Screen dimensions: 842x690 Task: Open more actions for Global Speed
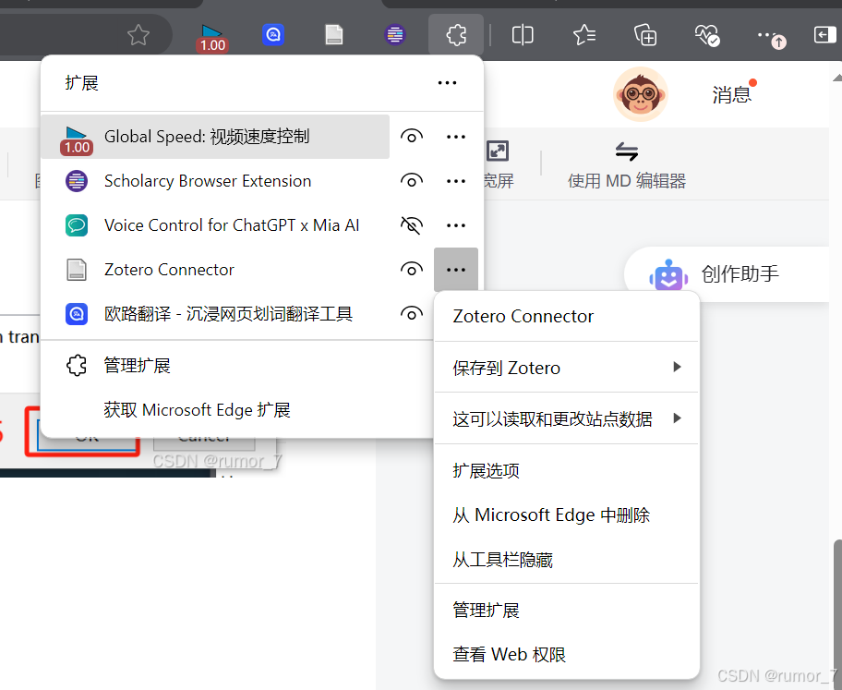(x=456, y=137)
